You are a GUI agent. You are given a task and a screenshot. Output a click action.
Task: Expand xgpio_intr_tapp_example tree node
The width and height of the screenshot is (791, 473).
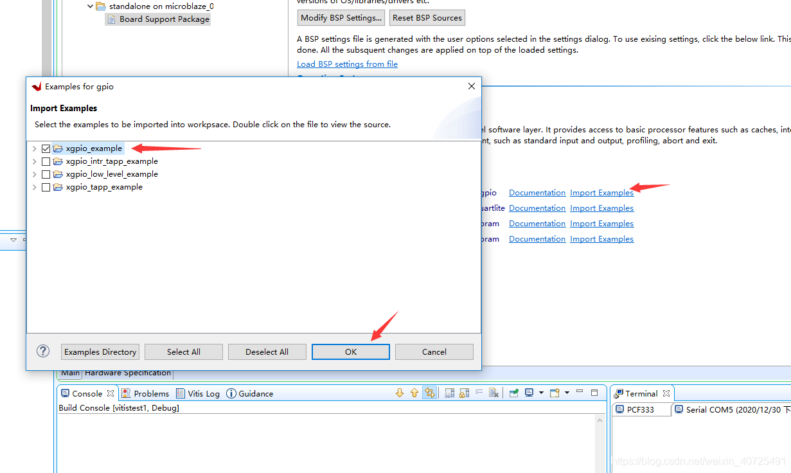click(35, 161)
